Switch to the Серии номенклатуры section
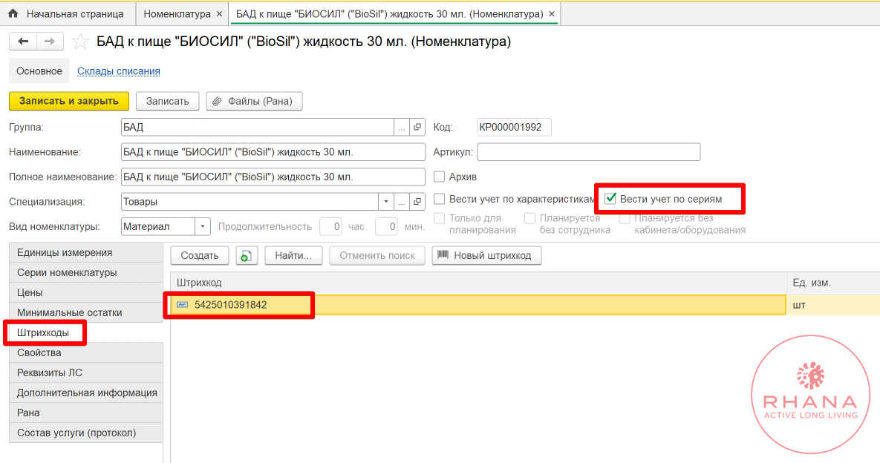Viewport: 880px width, 463px height. [x=67, y=272]
